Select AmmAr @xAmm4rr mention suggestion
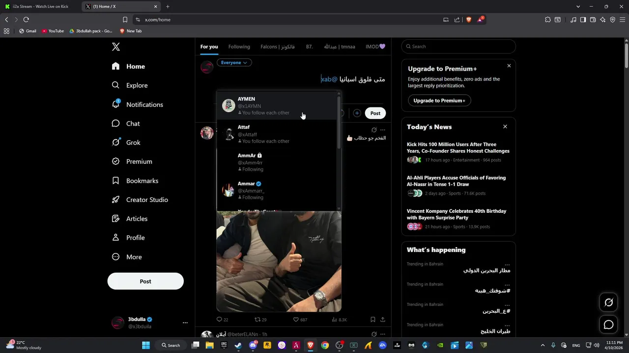The height and width of the screenshot is (353, 629). pos(277,162)
